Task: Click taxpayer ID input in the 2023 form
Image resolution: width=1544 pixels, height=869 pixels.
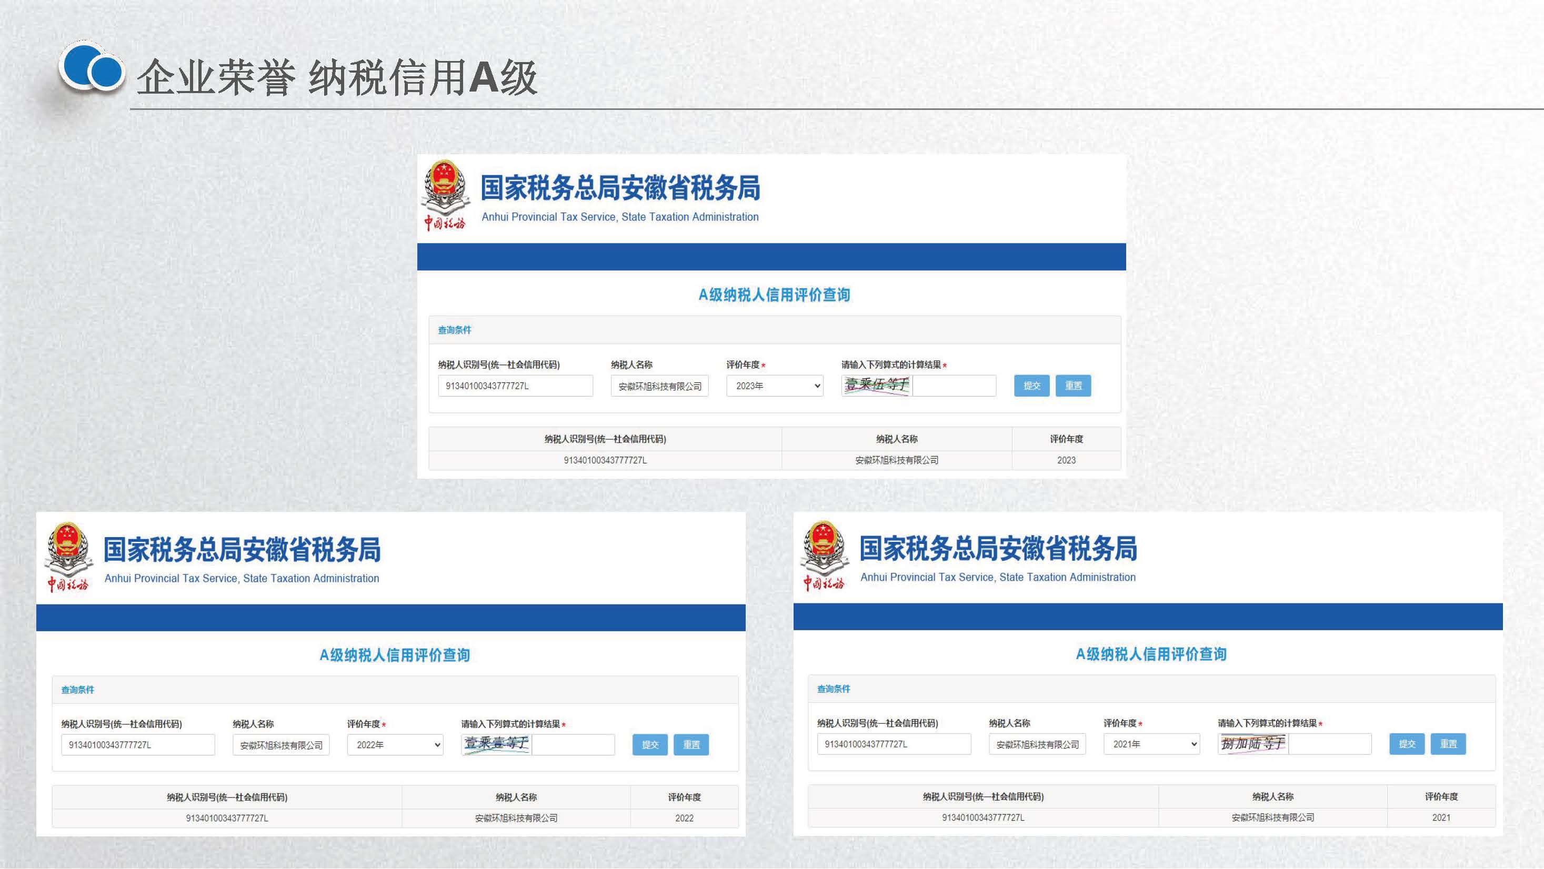Action: (516, 386)
